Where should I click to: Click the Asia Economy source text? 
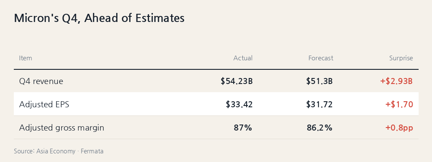click(56, 151)
